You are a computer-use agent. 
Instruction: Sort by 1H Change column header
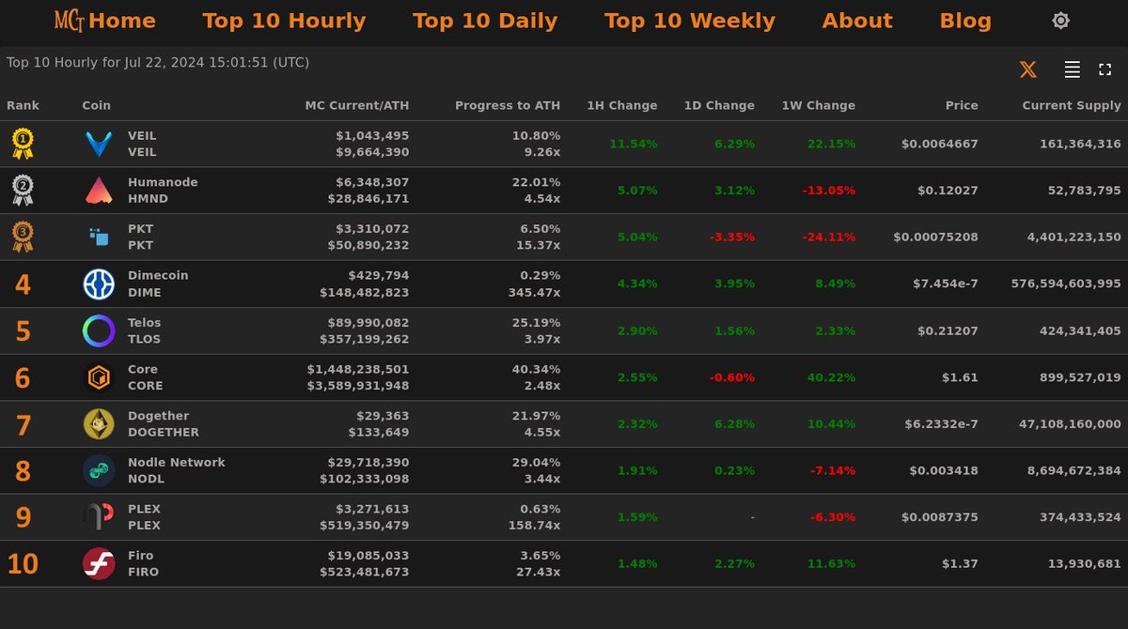(x=622, y=105)
